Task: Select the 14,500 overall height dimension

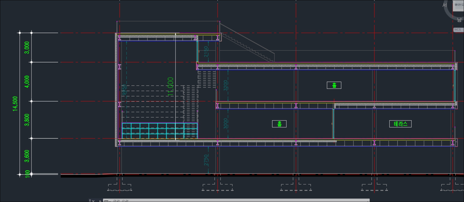Action: (15, 104)
